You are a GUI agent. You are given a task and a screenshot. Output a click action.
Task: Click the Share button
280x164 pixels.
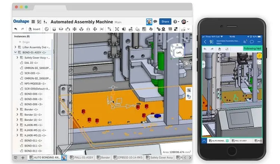165,22
